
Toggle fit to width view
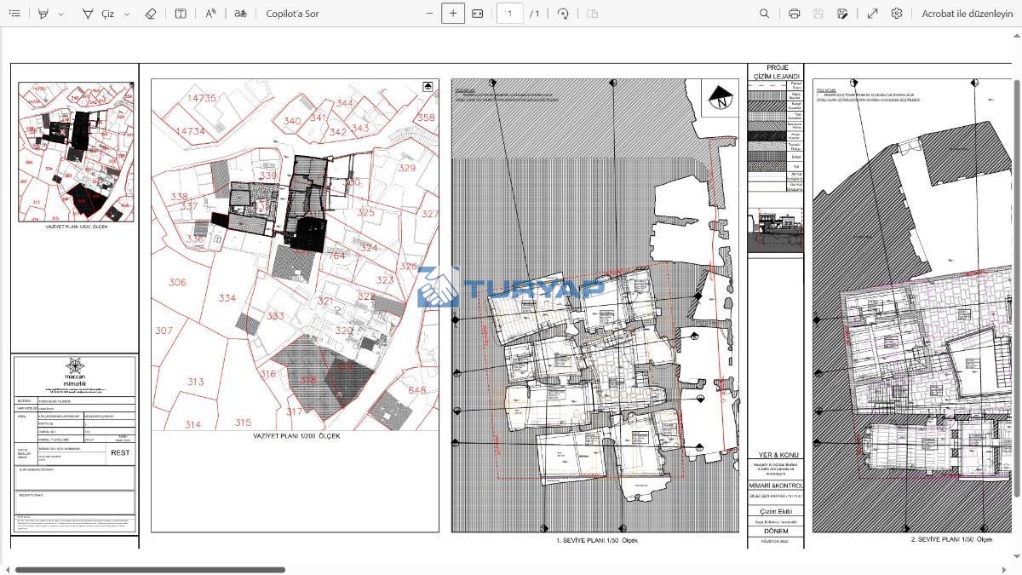point(478,14)
